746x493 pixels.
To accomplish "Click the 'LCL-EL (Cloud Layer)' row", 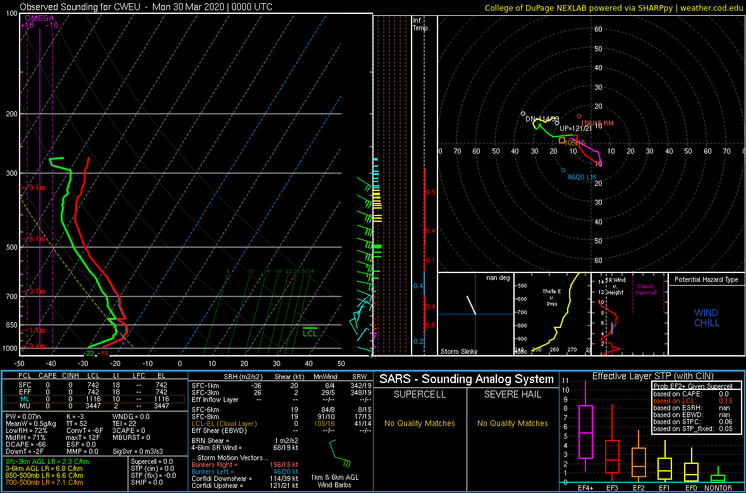I will [x=281, y=423].
